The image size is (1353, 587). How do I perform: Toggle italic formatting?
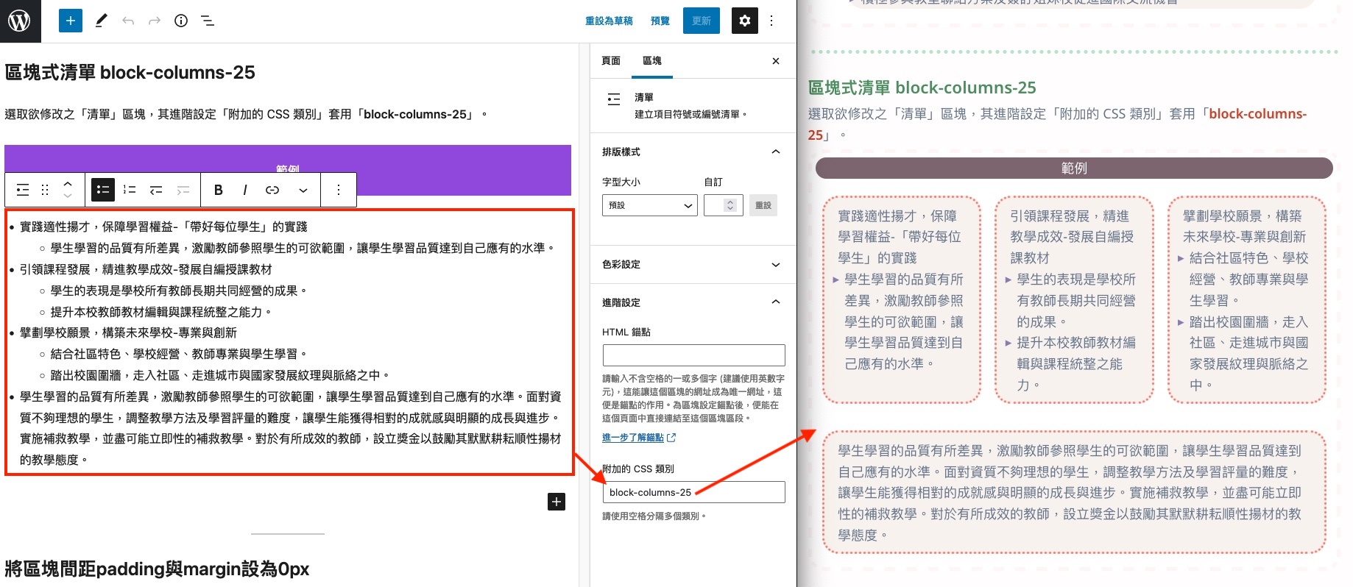244,190
